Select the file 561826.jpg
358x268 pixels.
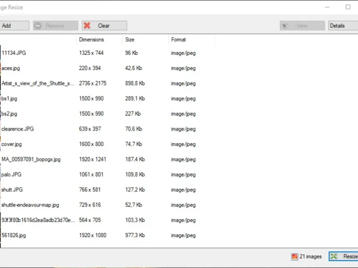tap(13, 235)
